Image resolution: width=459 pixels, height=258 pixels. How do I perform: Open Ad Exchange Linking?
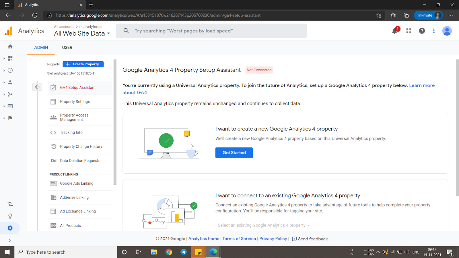(x=80, y=211)
